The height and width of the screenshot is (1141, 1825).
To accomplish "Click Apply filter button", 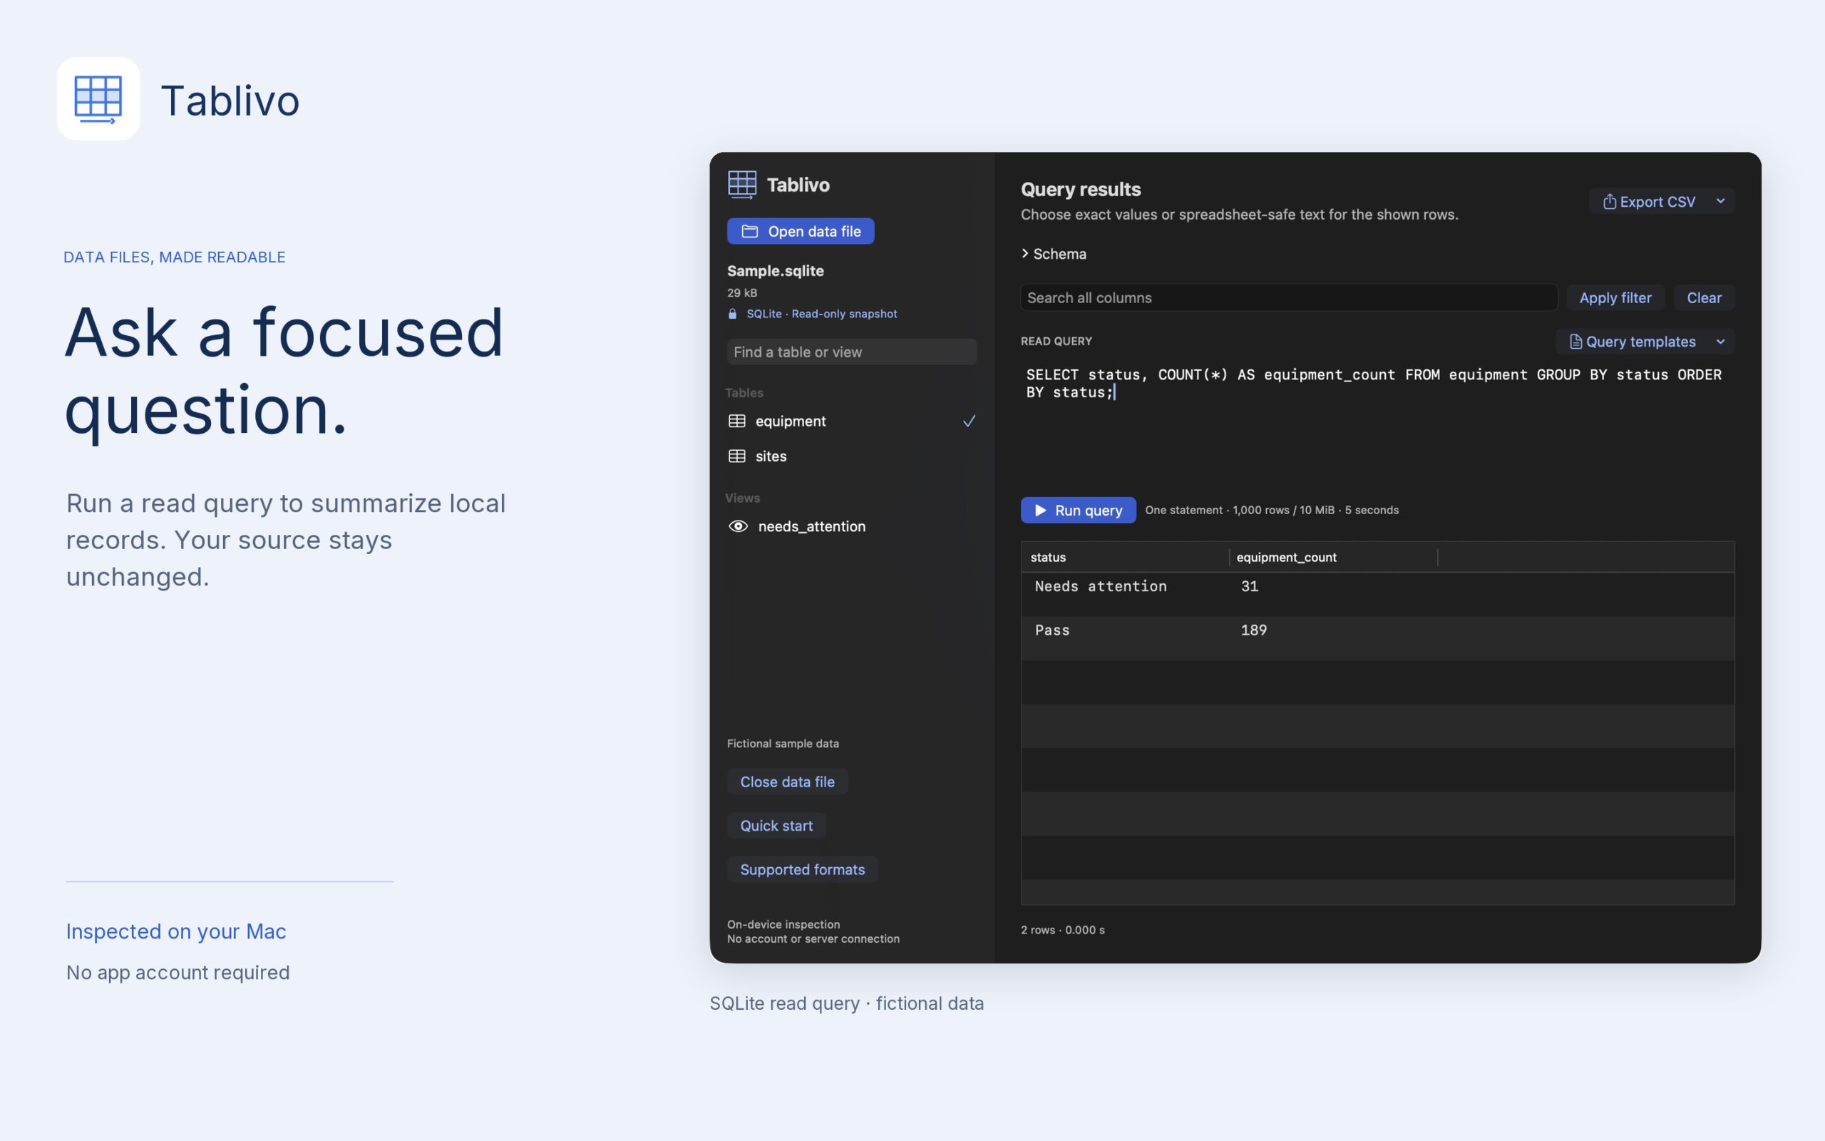I will click(x=1615, y=298).
